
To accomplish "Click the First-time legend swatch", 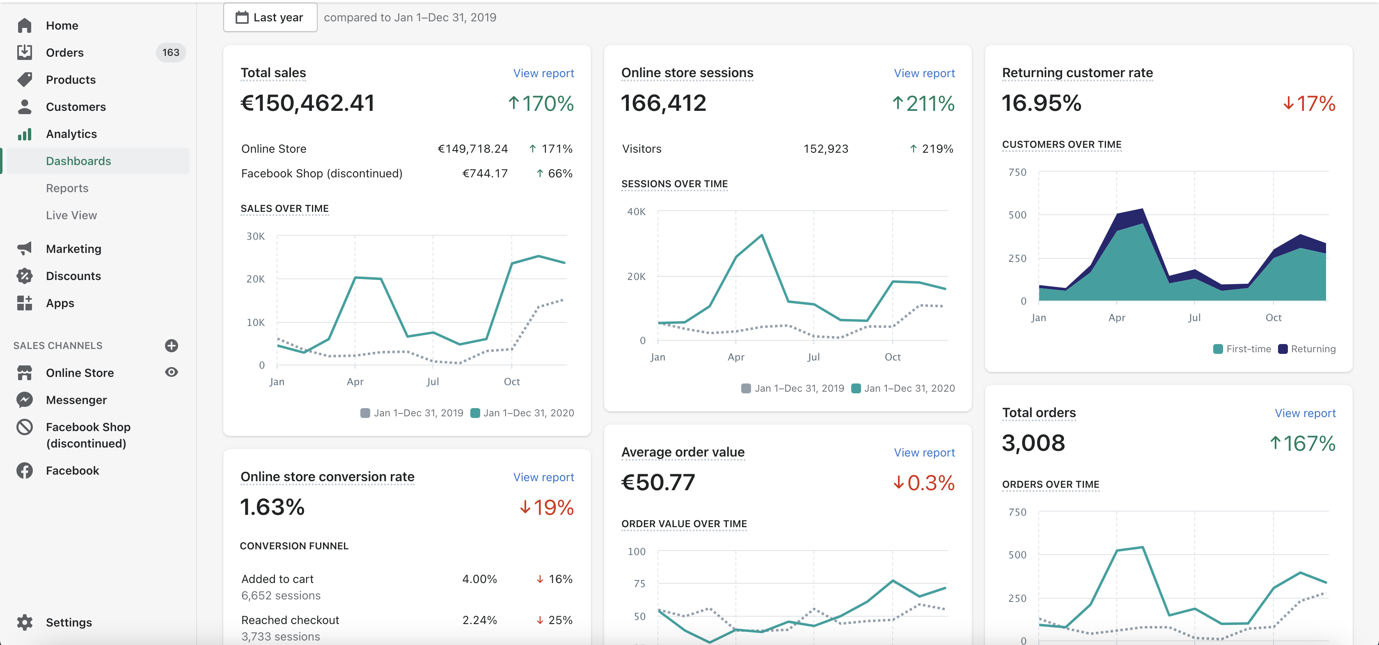I will click(1218, 349).
